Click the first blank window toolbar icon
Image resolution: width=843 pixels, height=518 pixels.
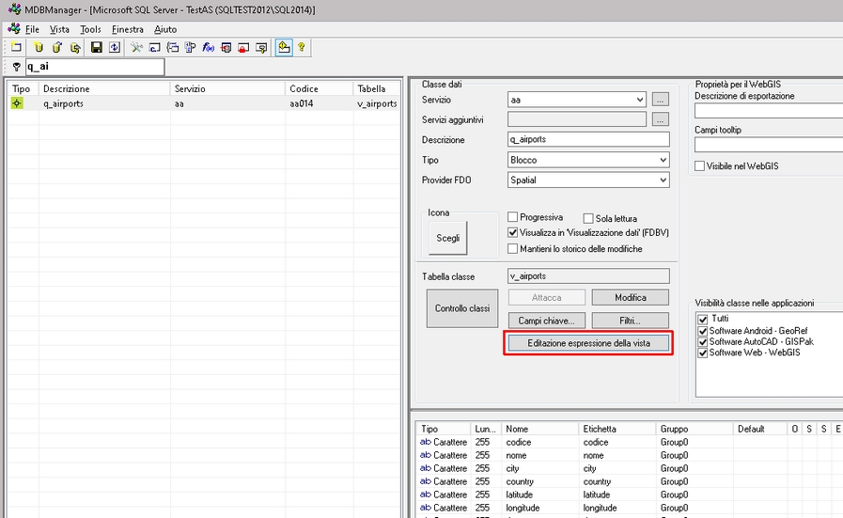point(16,47)
